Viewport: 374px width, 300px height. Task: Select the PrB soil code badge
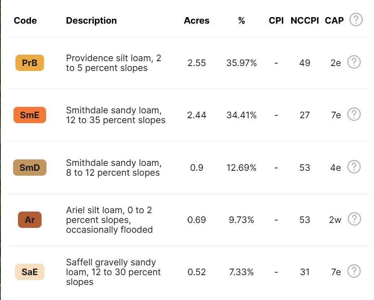click(x=30, y=63)
